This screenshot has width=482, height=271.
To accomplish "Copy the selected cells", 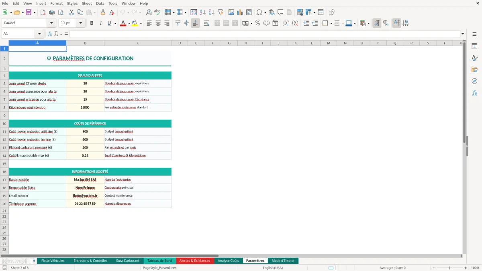I will [x=80, y=12].
